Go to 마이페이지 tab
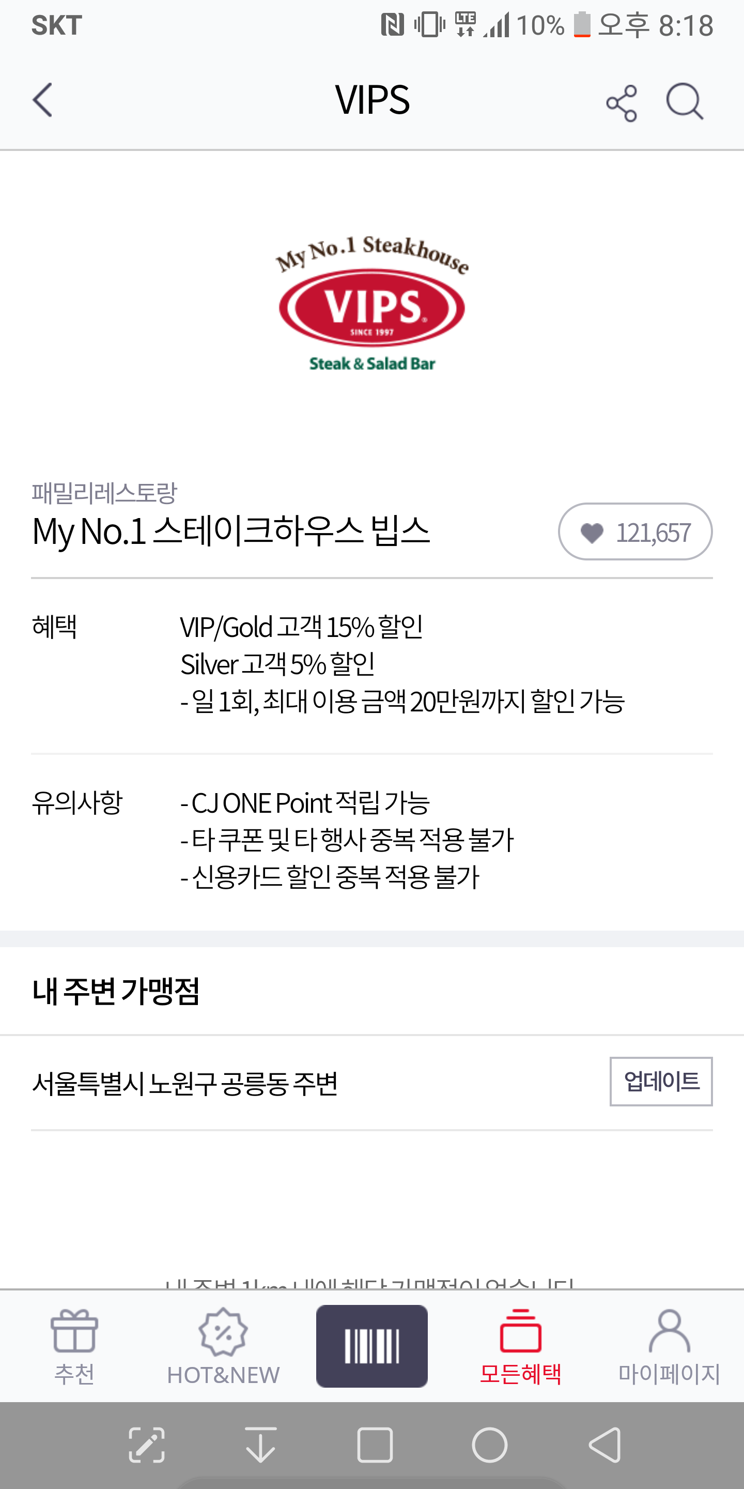This screenshot has height=1489, width=744. coord(669,1347)
